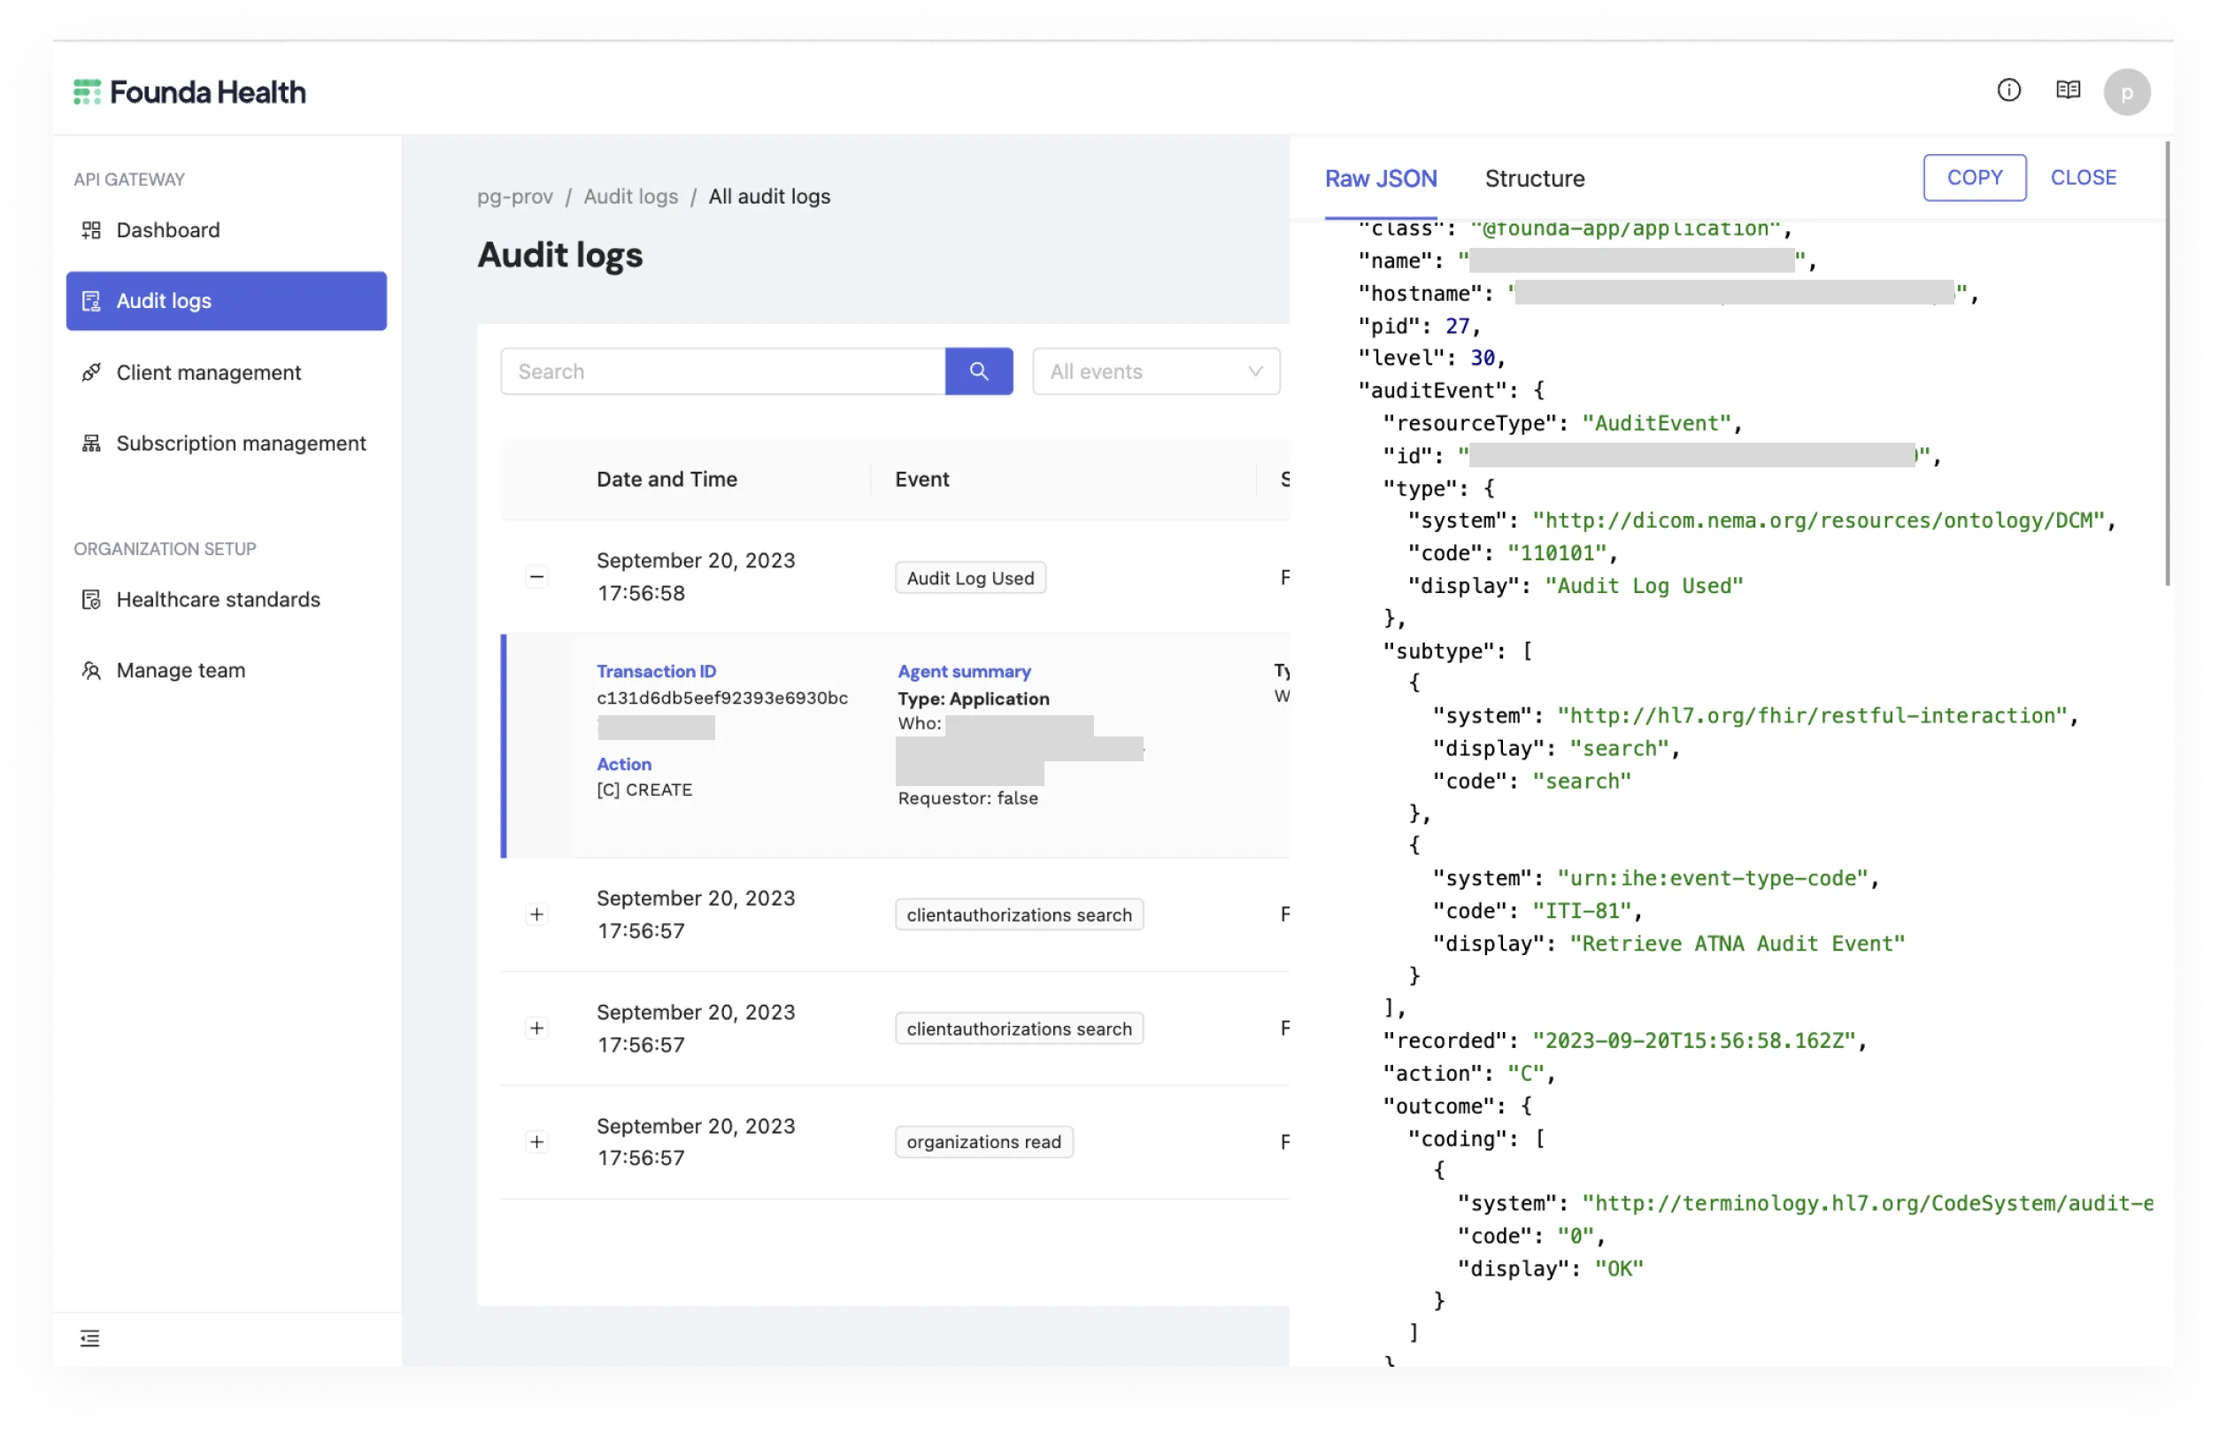Click the "AuditEvent" resourceType value
Viewport: 2227px width, 1434px height.
(1656, 423)
